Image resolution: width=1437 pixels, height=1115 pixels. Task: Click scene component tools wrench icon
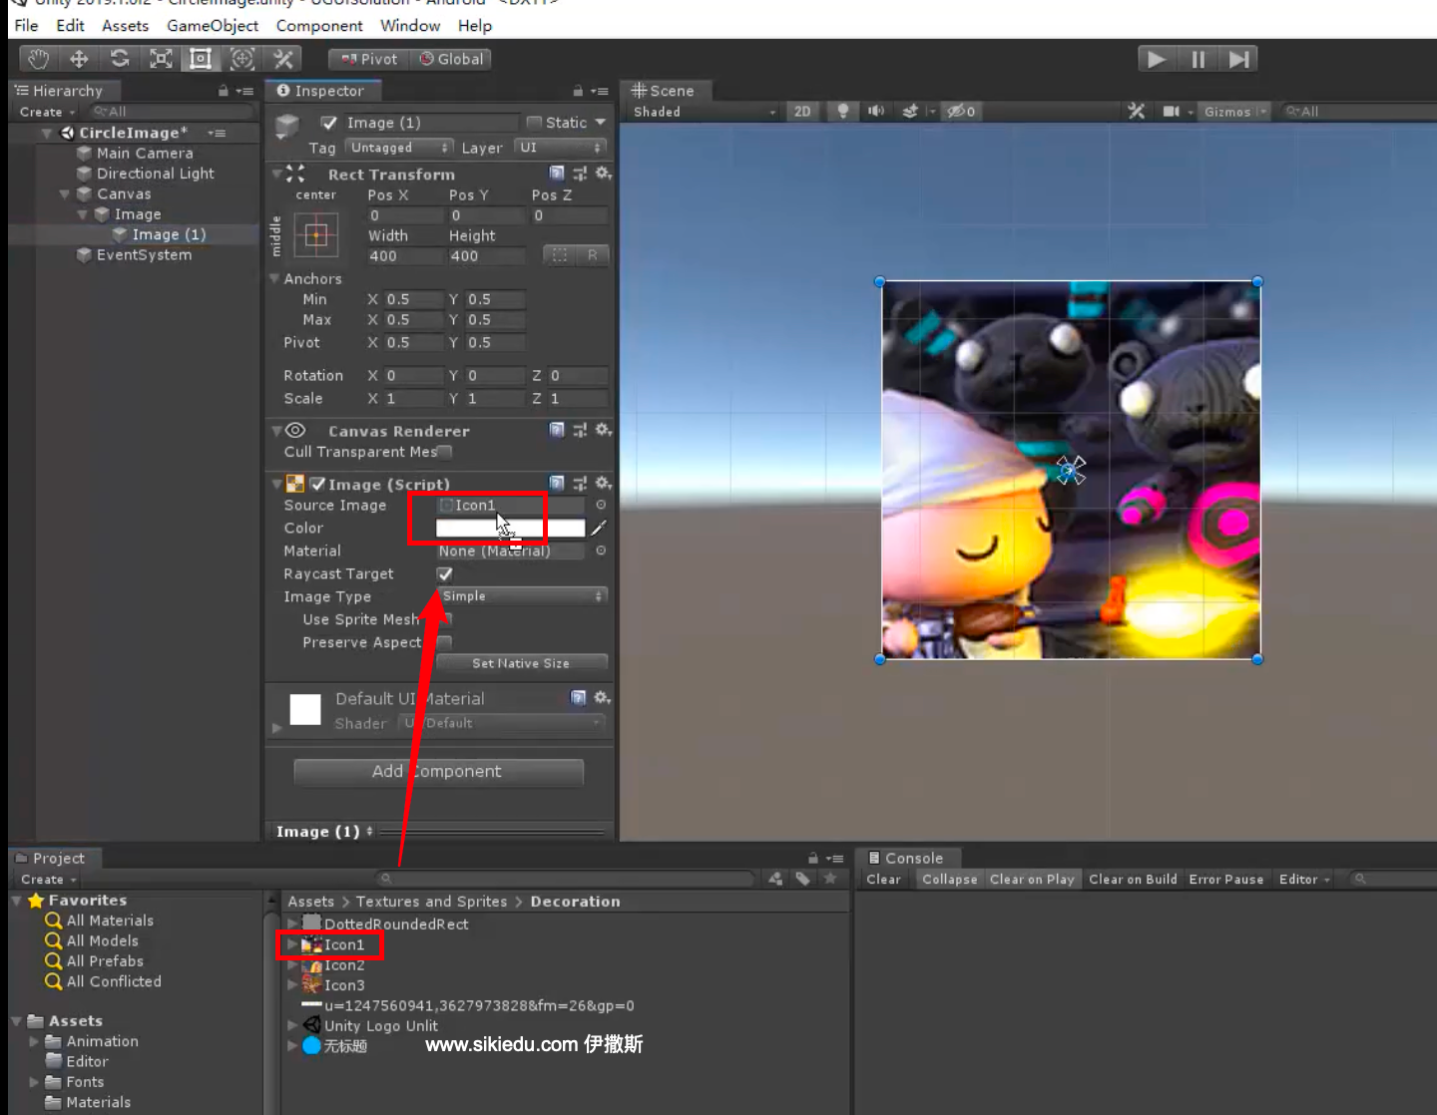[x=1136, y=111]
